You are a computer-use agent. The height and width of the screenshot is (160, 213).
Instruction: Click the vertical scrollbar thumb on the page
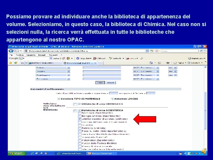pos(205,110)
